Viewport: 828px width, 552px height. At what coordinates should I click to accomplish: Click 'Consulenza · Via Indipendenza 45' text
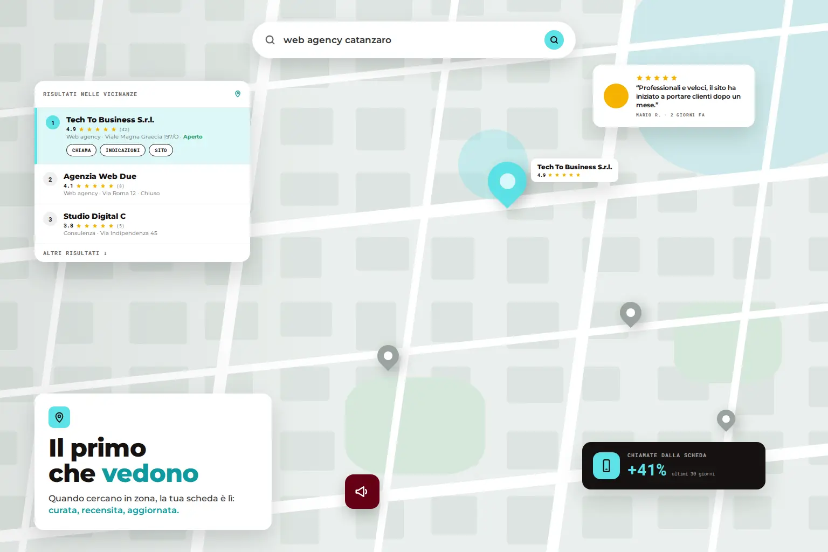coord(111,233)
